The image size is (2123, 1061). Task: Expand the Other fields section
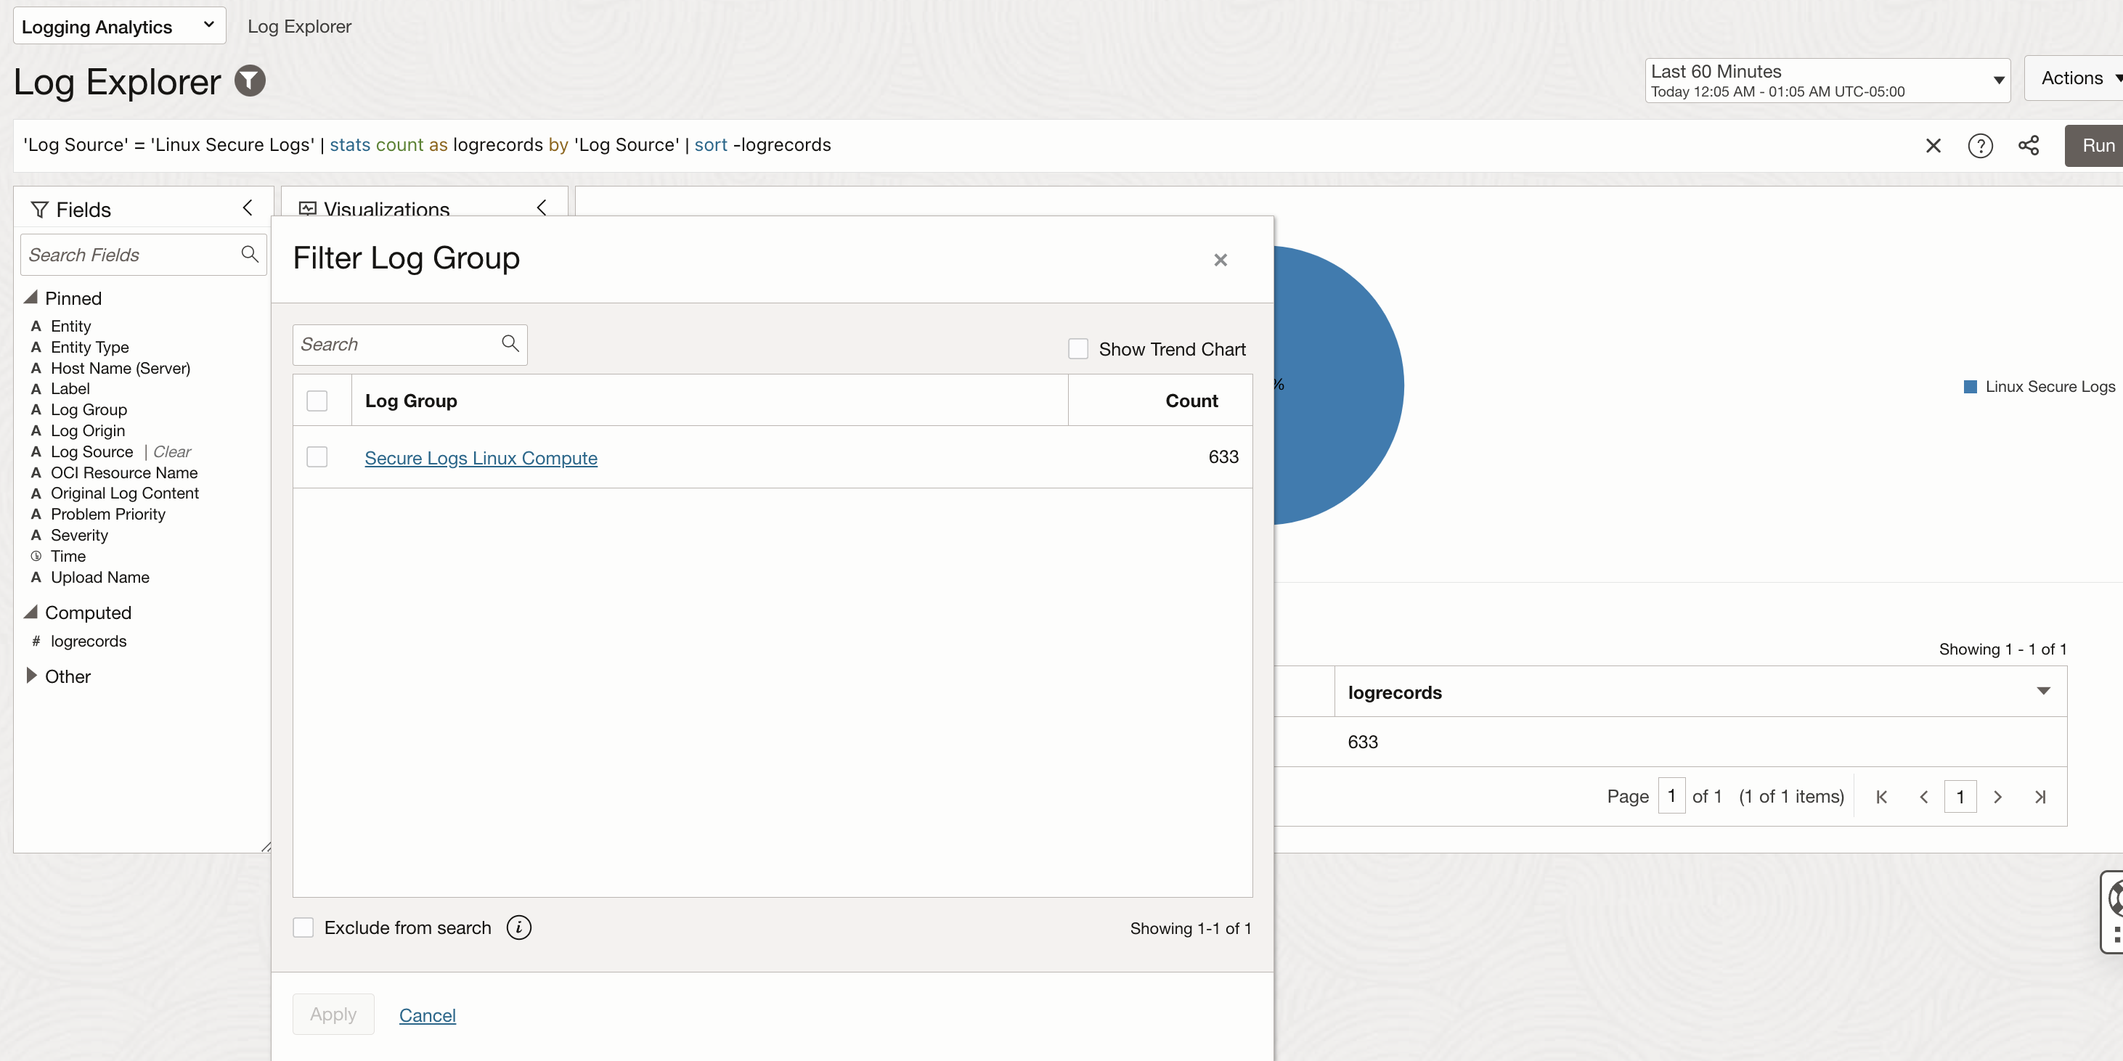(x=31, y=676)
